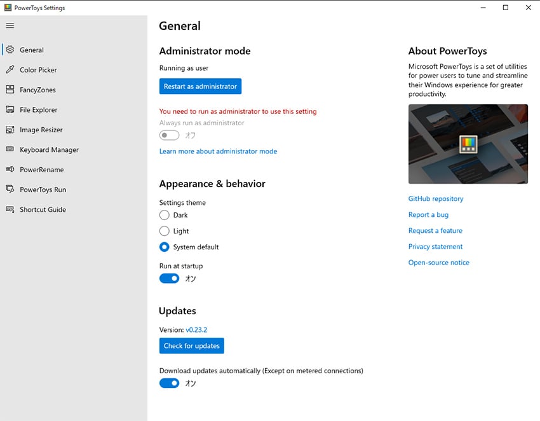Open the PowerToys Run icon
This screenshot has height=421, width=540.
pos(10,190)
